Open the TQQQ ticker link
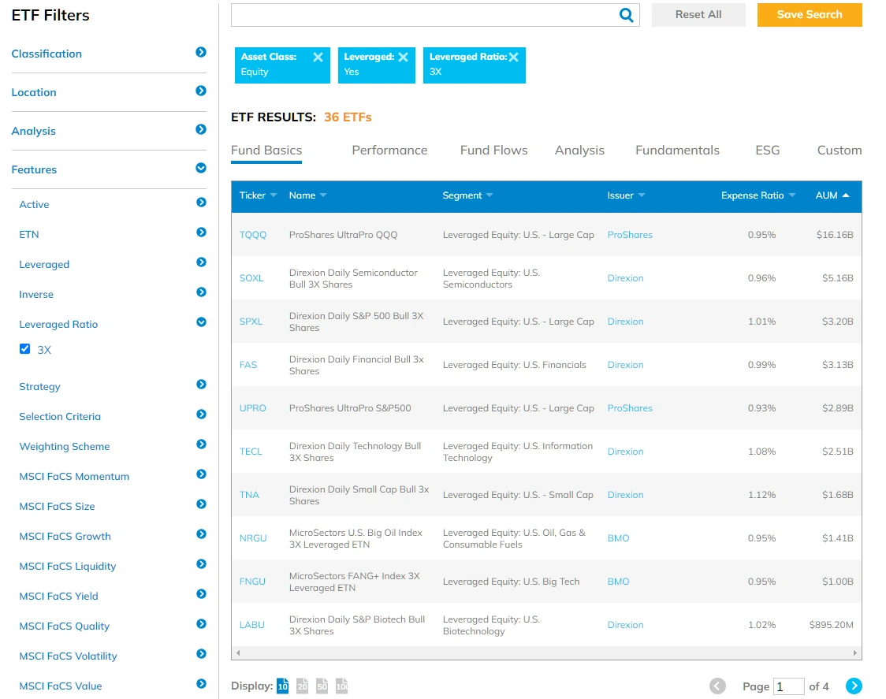886x699 pixels. (252, 235)
